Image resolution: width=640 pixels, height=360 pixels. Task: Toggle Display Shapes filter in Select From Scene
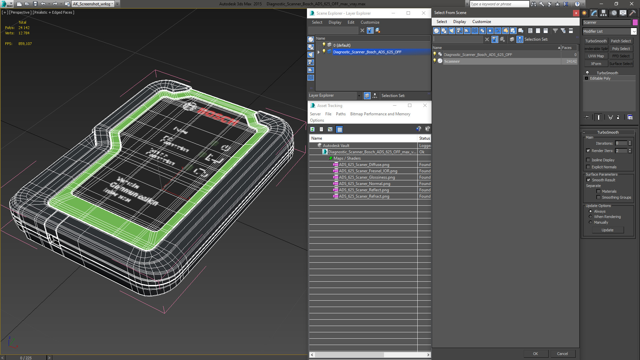pyautogui.click(x=444, y=31)
